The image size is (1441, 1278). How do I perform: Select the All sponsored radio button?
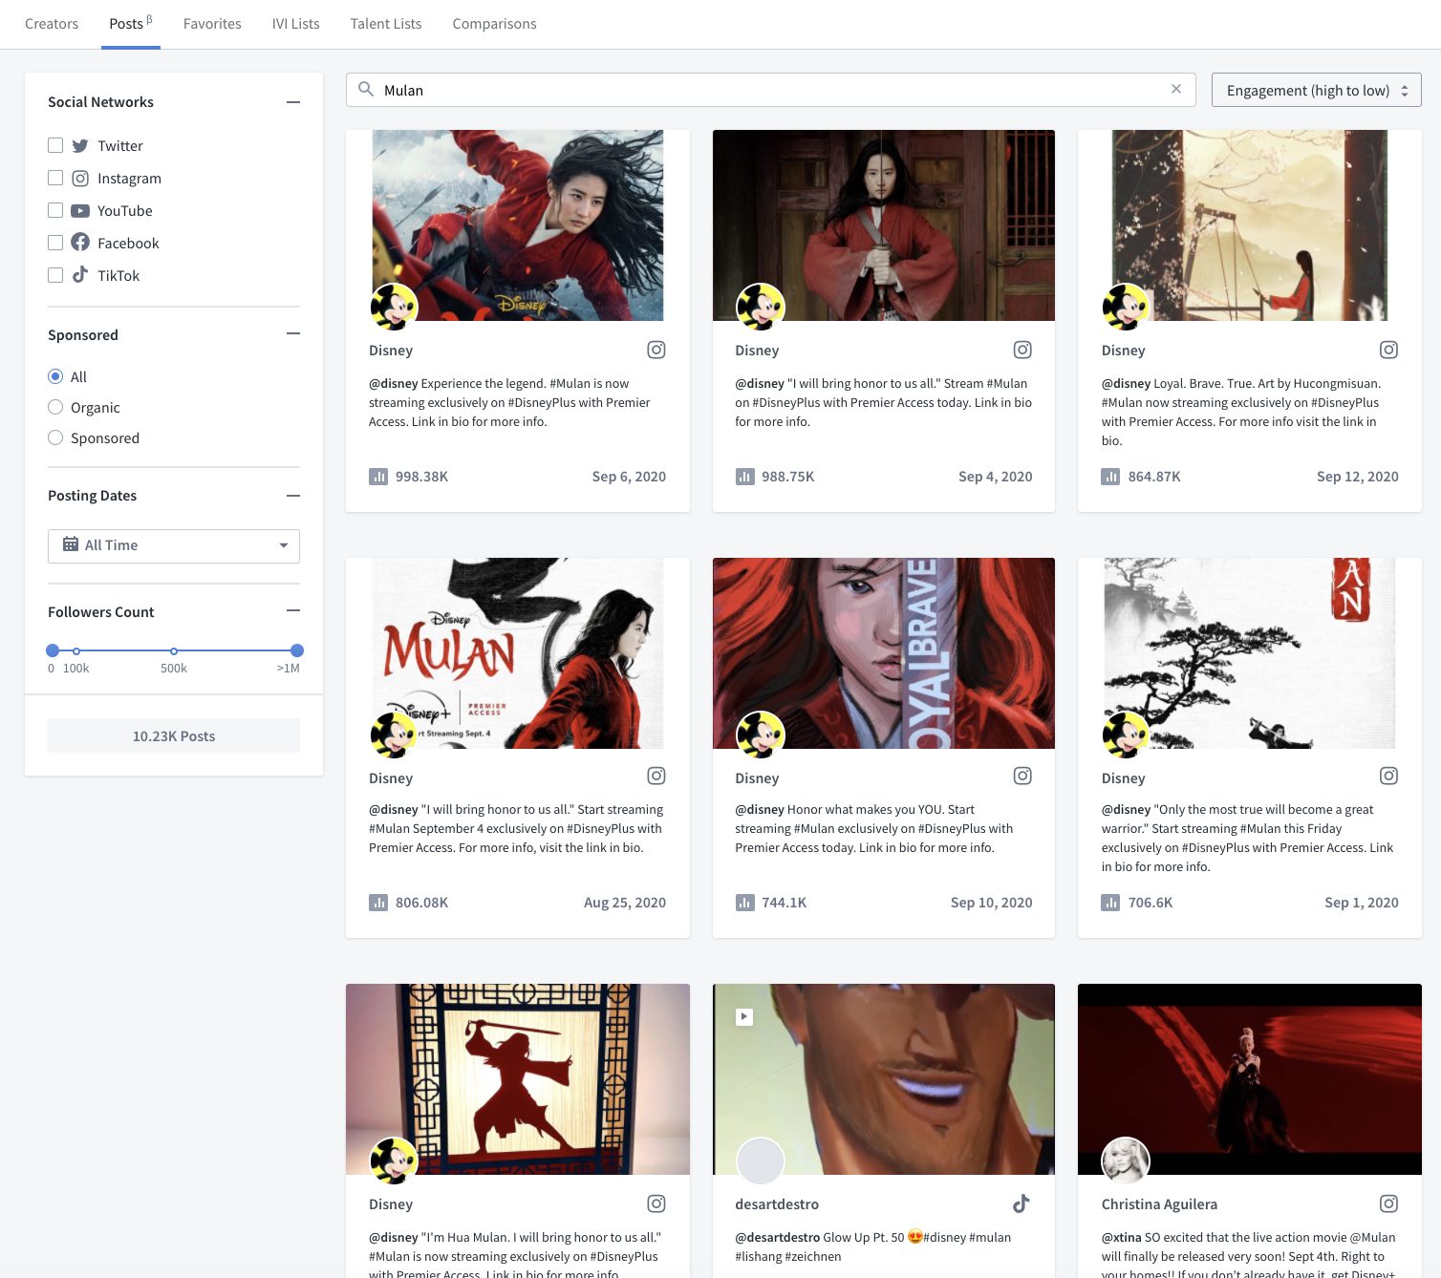[55, 376]
